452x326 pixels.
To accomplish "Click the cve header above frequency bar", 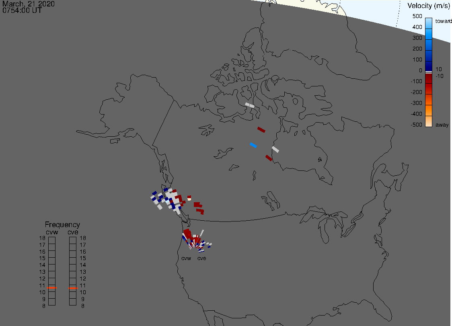I will click(73, 232).
